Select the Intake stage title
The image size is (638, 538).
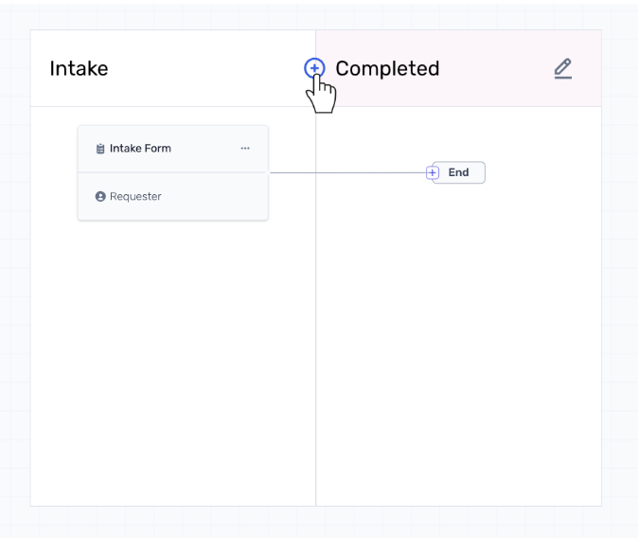click(x=79, y=69)
